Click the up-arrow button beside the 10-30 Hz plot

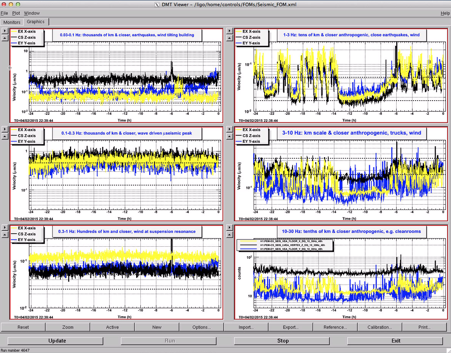230,234
